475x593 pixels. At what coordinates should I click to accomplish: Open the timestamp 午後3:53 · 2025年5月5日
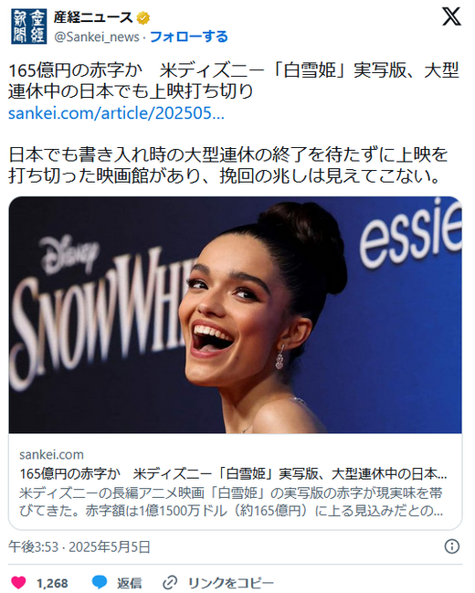click(x=79, y=547)
